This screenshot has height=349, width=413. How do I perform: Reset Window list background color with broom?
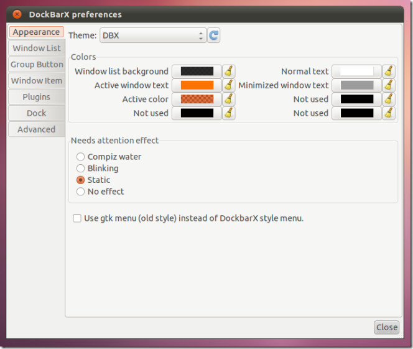point(229,71)
